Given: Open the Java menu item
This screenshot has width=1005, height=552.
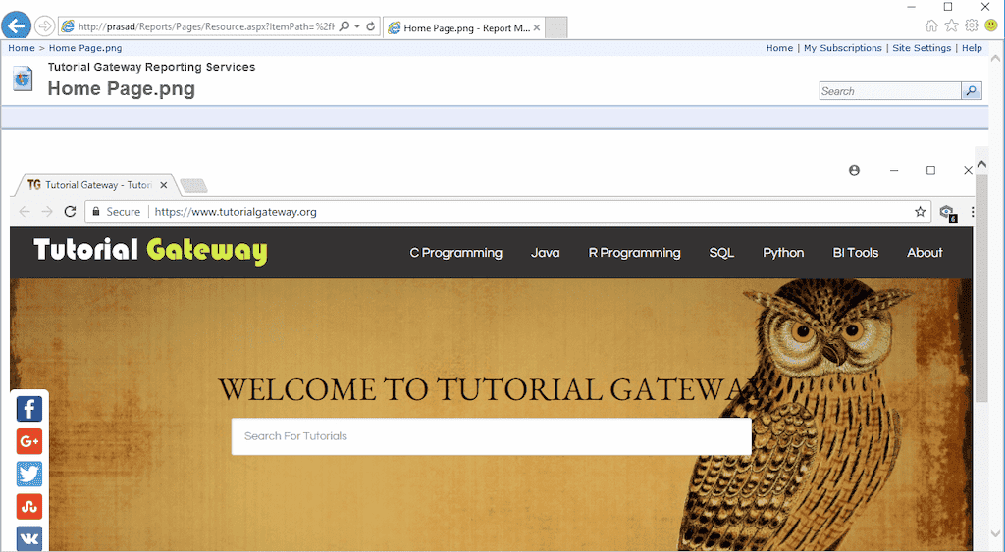Looking at the screenshot, I should (545, 253).
